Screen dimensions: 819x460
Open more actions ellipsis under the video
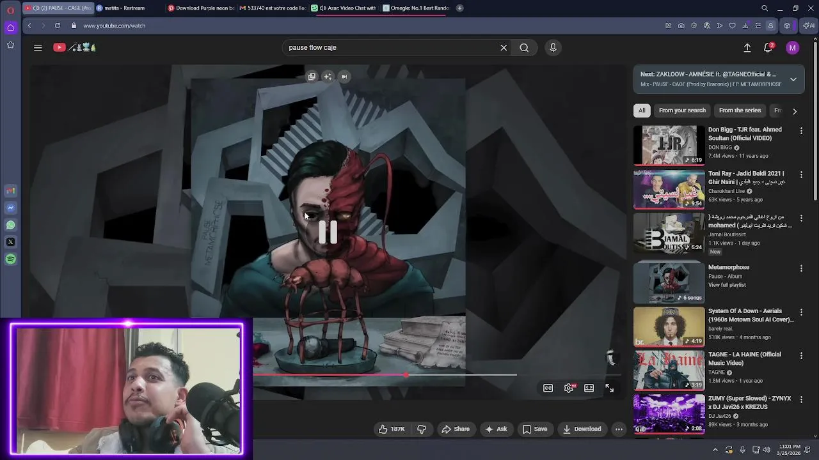[x=619, y=429]
